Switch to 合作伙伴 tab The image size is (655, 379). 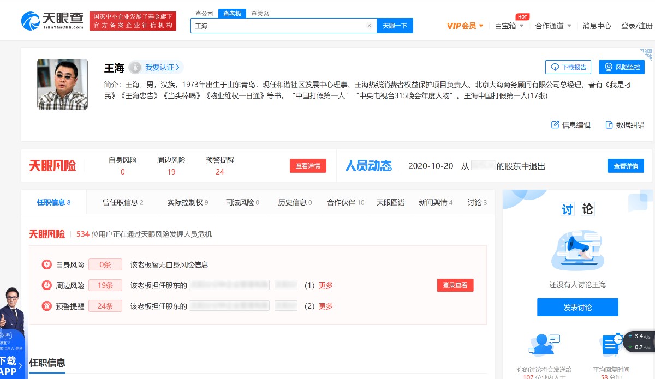(346, 202)
